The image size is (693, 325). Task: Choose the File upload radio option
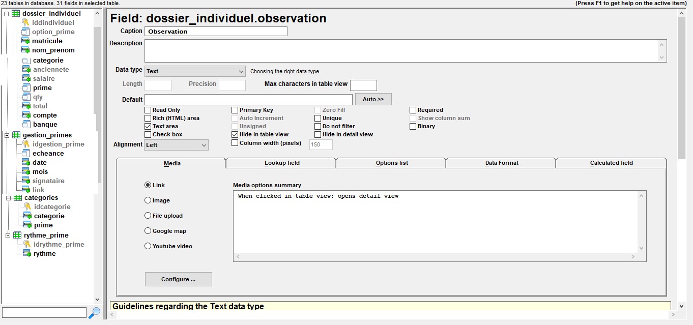tap(148, 216)
